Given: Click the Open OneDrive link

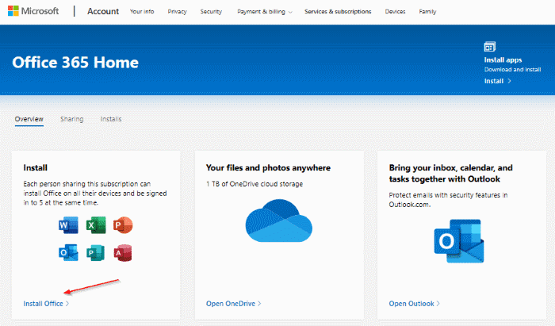Looking at the screenshot, I should (x=234, y=304).
